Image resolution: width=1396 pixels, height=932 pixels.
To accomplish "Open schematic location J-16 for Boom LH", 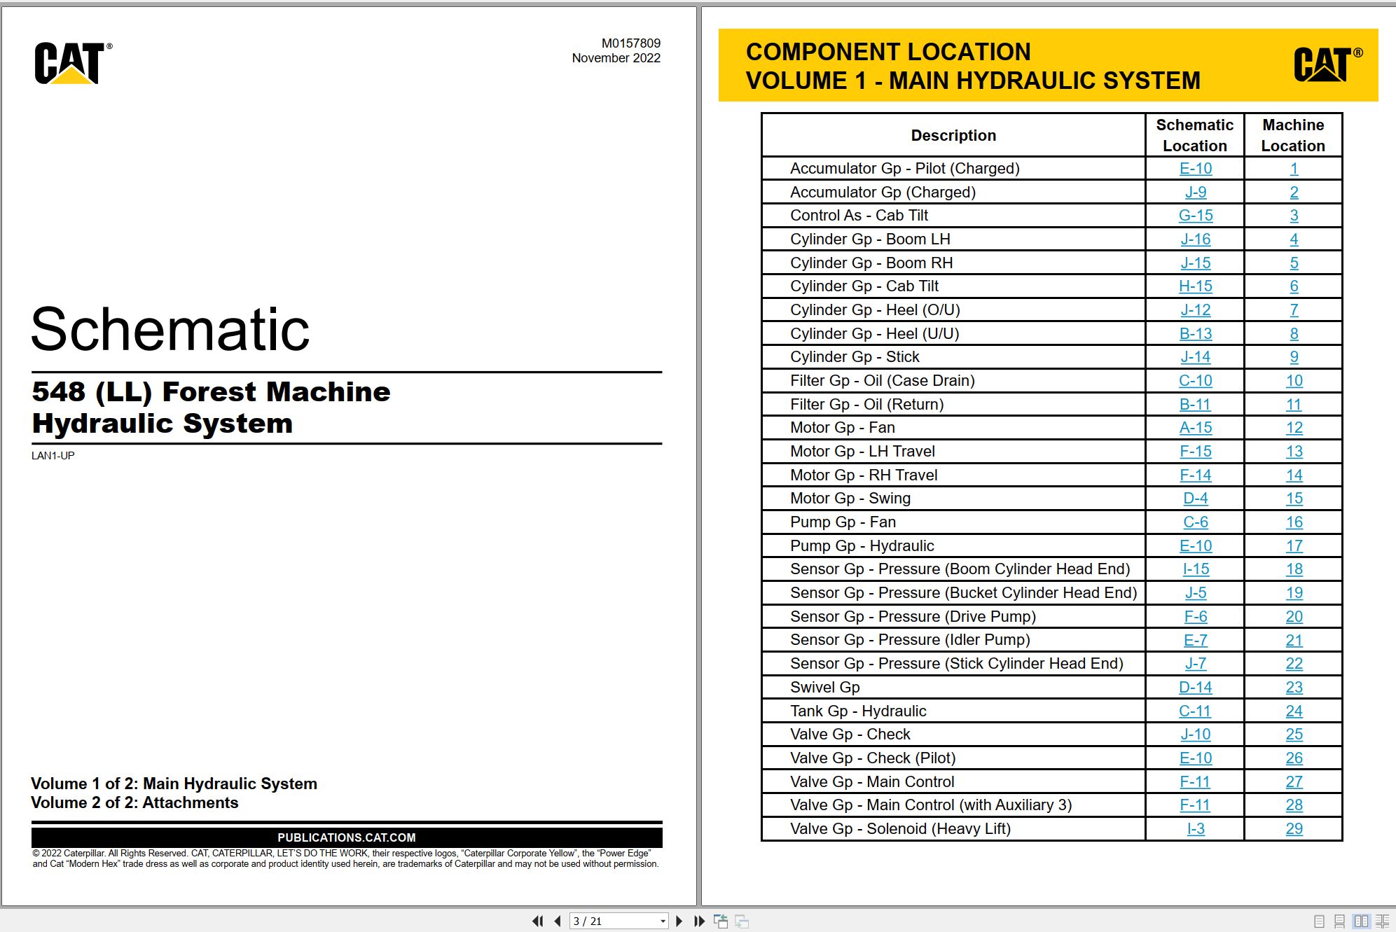I will point(1195,239).
